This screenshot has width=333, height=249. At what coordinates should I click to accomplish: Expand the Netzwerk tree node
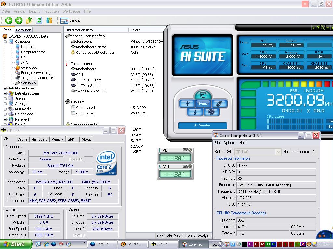click(5, 119)
